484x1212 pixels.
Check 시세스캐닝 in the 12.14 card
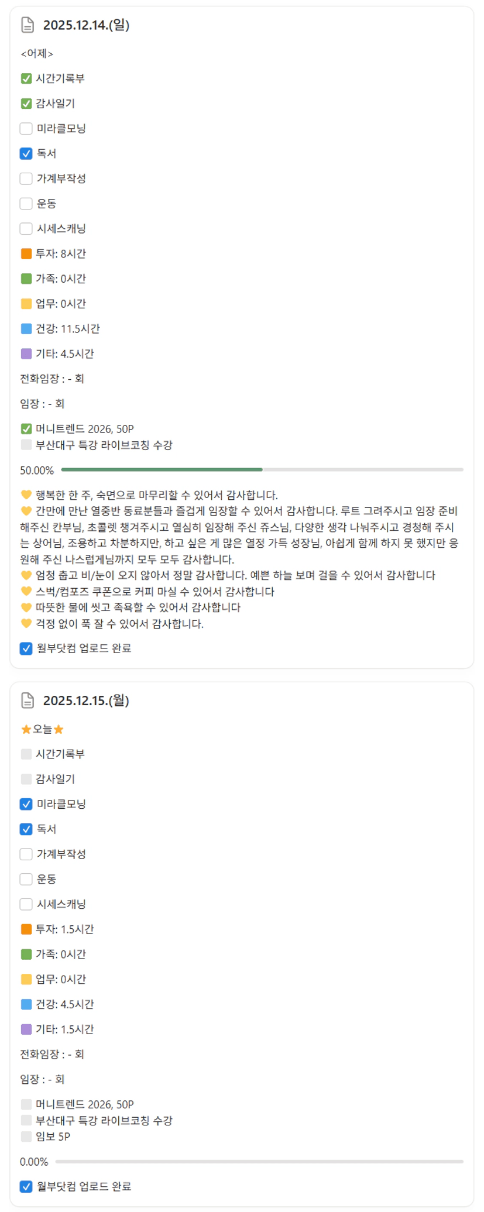(26, 229)
